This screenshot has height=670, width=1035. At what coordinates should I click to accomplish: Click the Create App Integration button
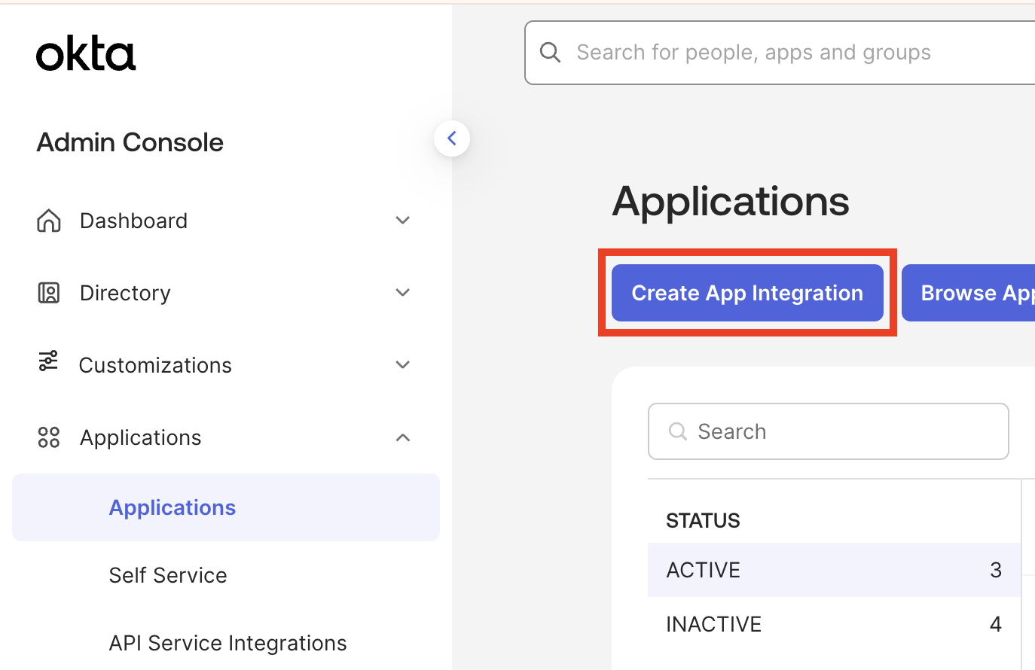(746, 293)
